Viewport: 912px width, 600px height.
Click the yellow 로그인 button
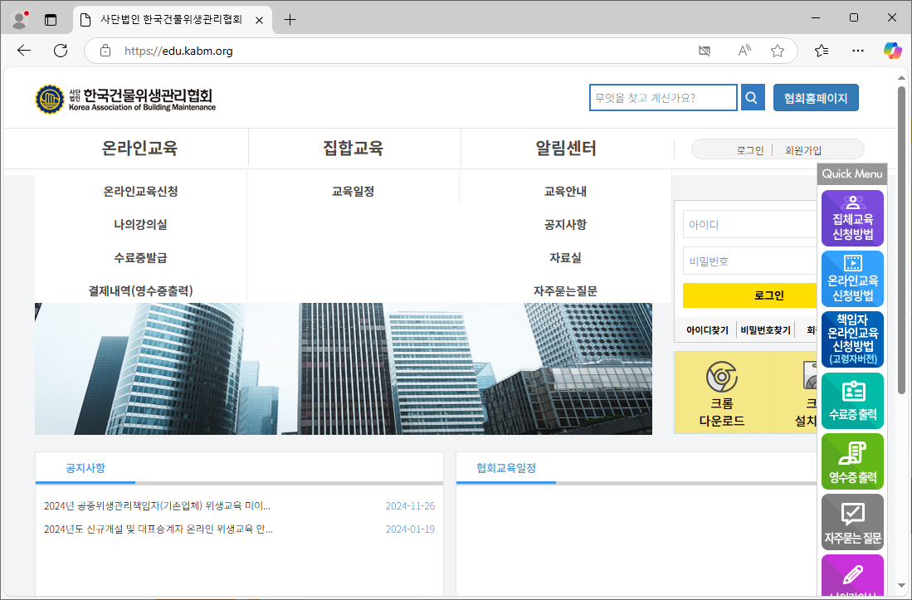coord(750,295)
